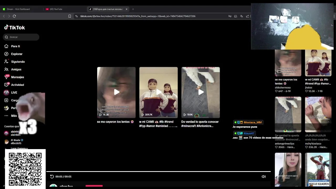
Task: Click the Mensajes paper-plane icon
Action: click(6, 77)
